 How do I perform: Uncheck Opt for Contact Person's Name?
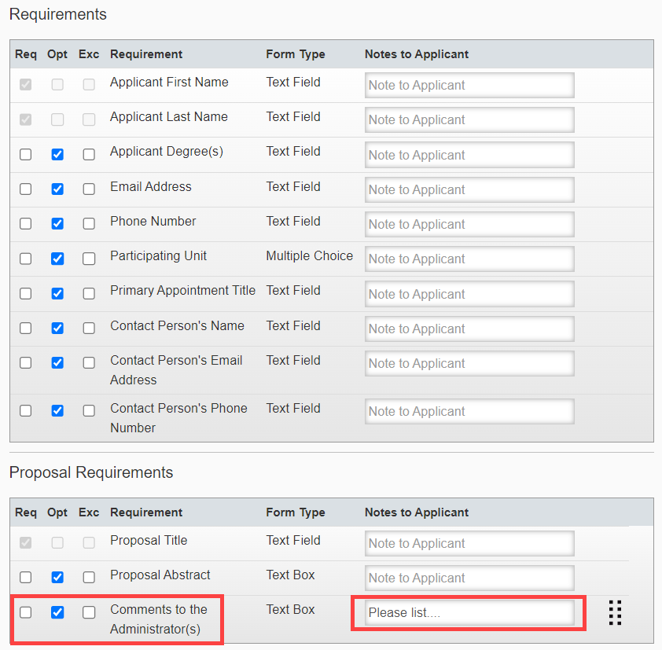click(57, 329)
